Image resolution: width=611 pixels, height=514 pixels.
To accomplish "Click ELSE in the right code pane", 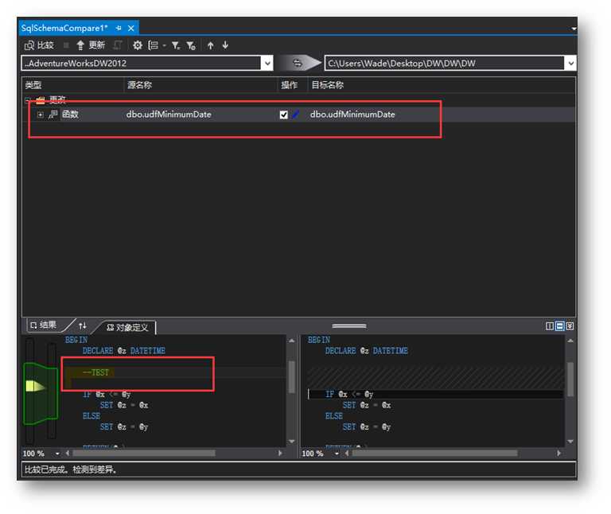I will [x=334, y=416].
